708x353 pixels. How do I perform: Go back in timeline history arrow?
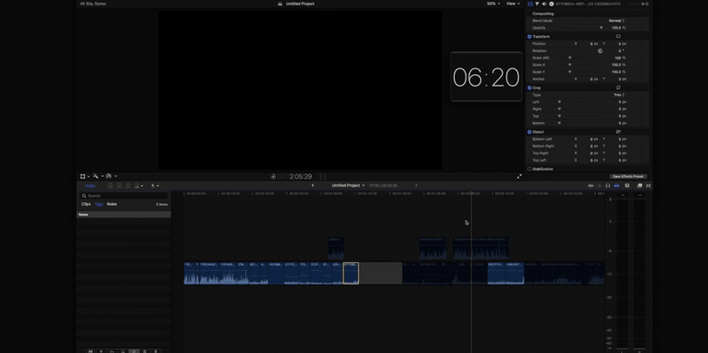(313, 185)
